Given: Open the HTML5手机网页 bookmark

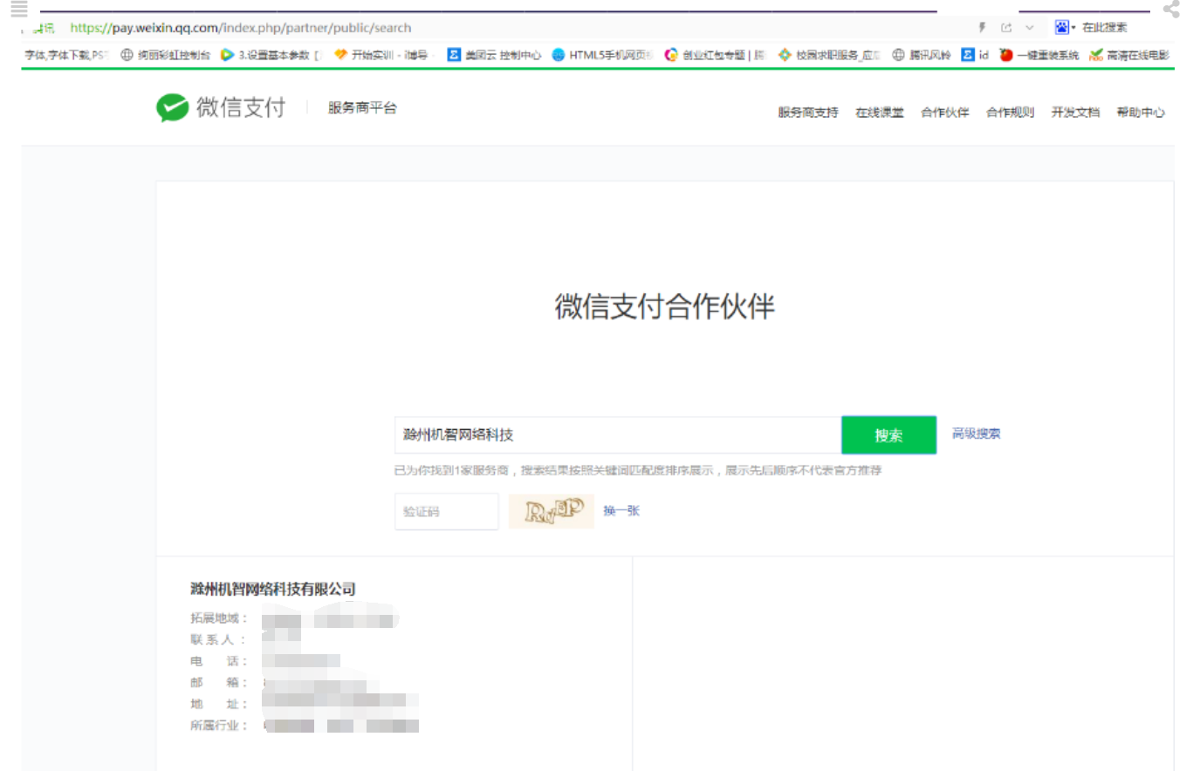Looking at the screenshot, I should tap(602, 55).
